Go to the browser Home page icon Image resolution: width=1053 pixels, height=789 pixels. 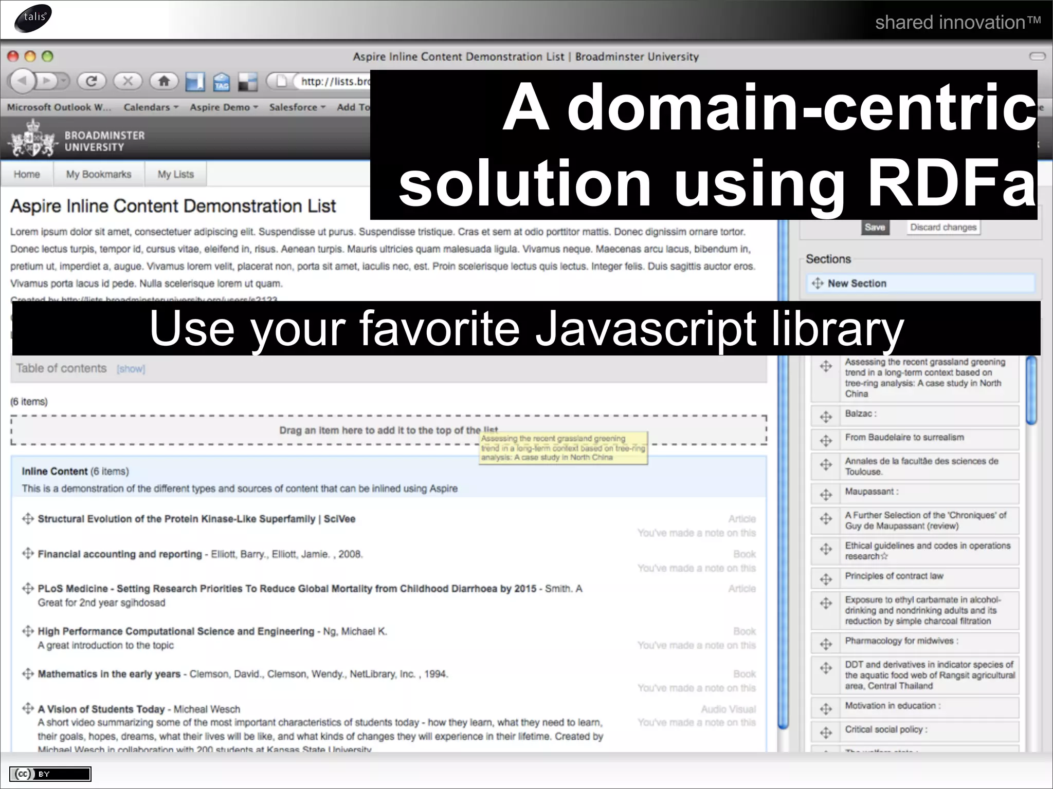coord(164,81)
